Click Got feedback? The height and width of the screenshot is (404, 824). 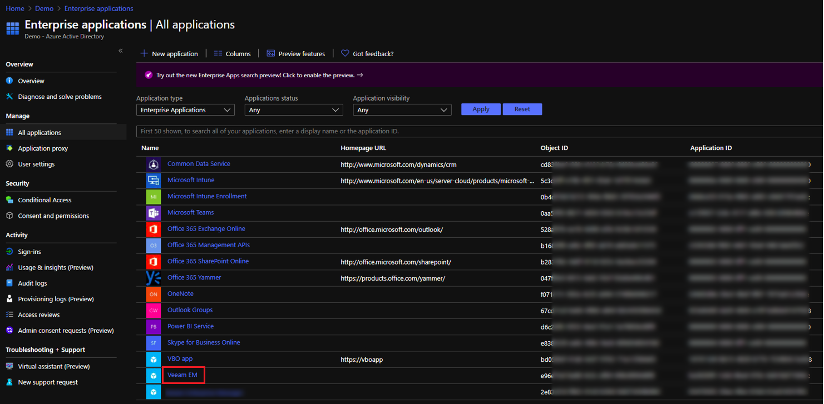point(367,54)
